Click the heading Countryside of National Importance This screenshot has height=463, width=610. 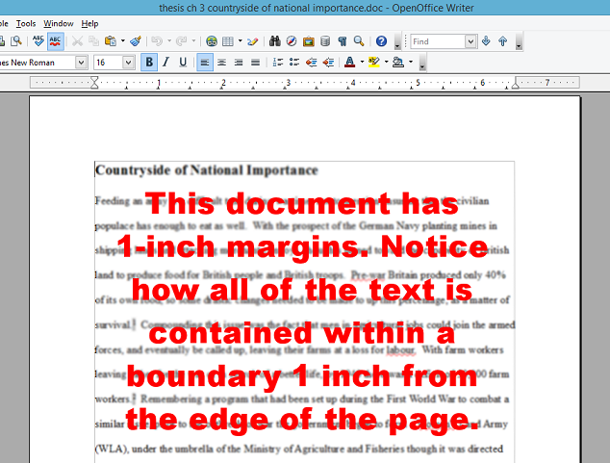click(x=207, y=170)
